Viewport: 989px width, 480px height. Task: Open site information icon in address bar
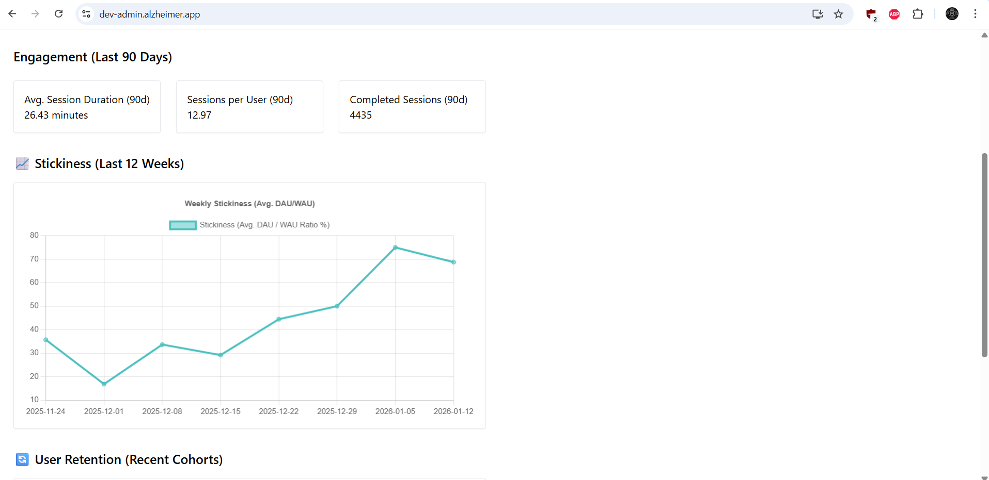pyautogui.click(x=87, y=14)
